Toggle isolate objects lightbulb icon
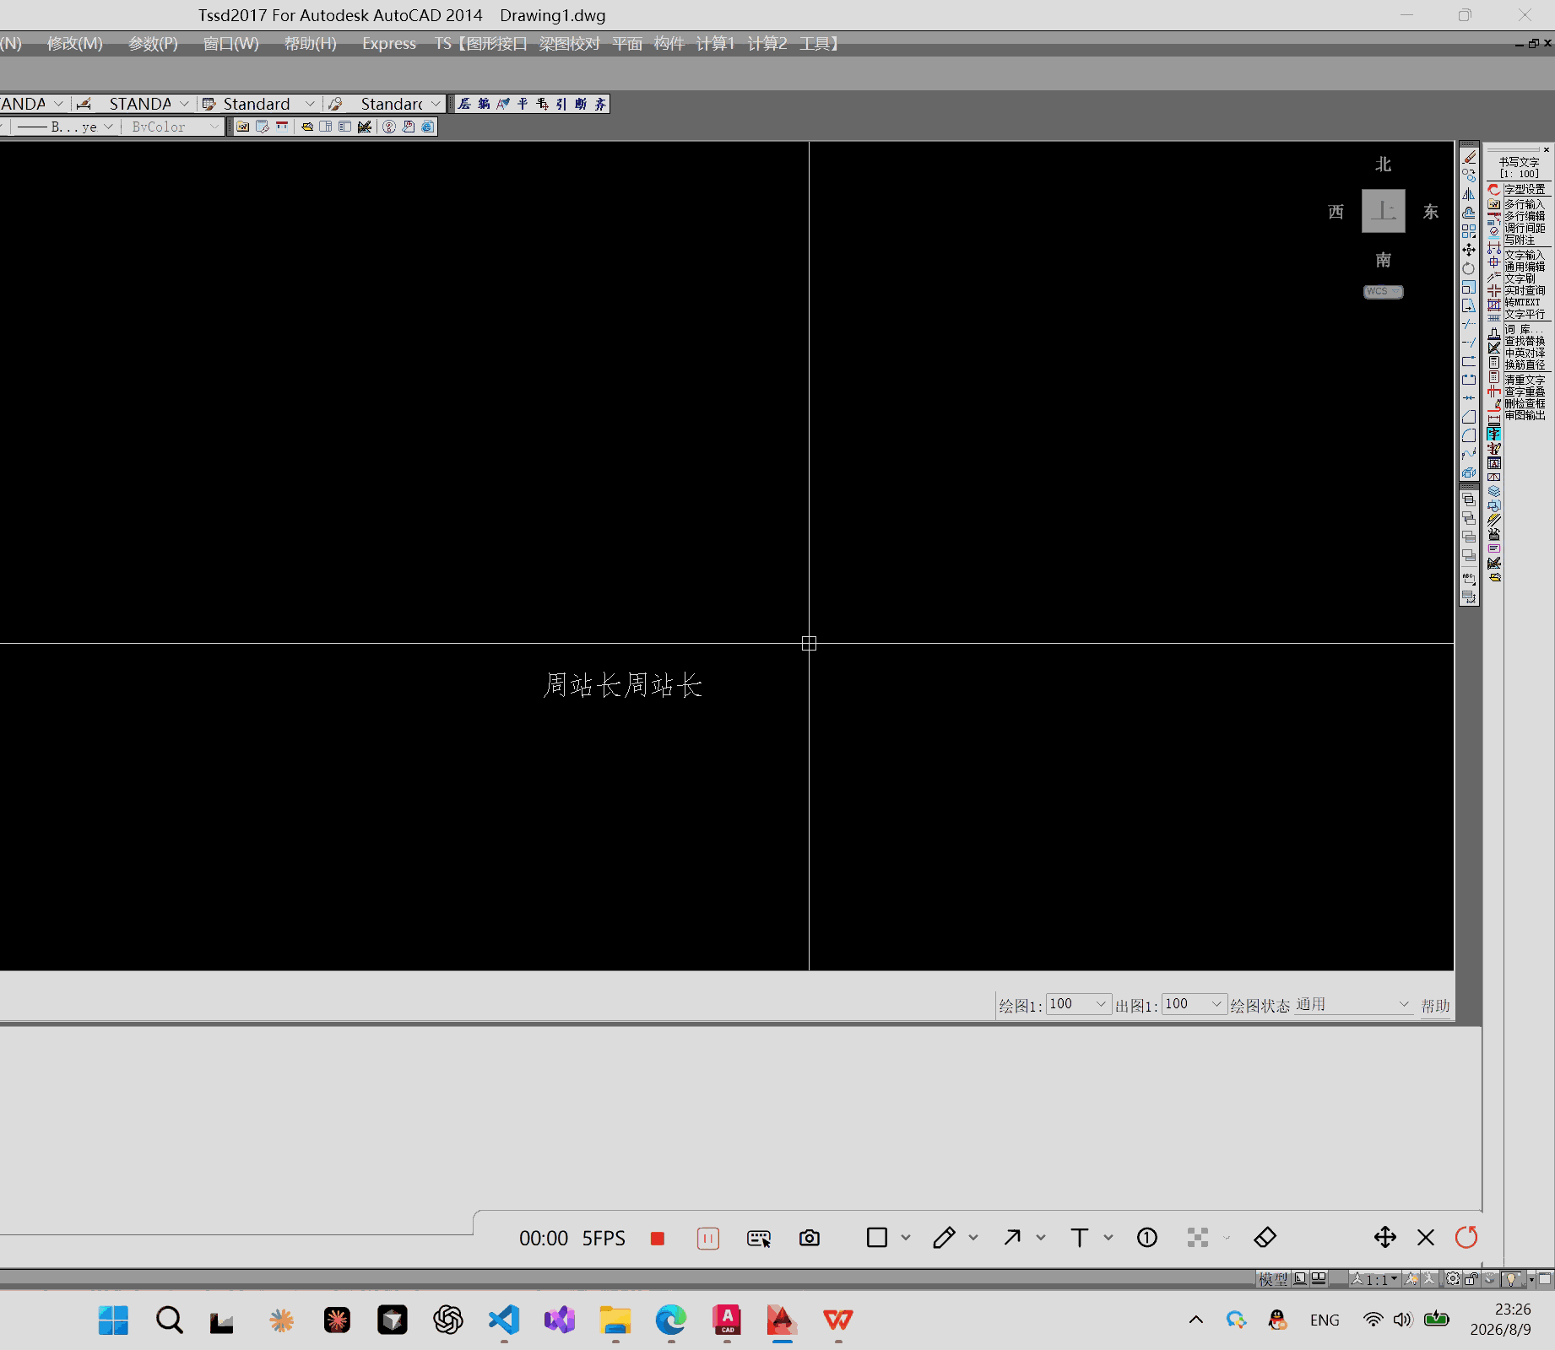Viewport: 1555px width, 1350px height. pos(1512,1279)
